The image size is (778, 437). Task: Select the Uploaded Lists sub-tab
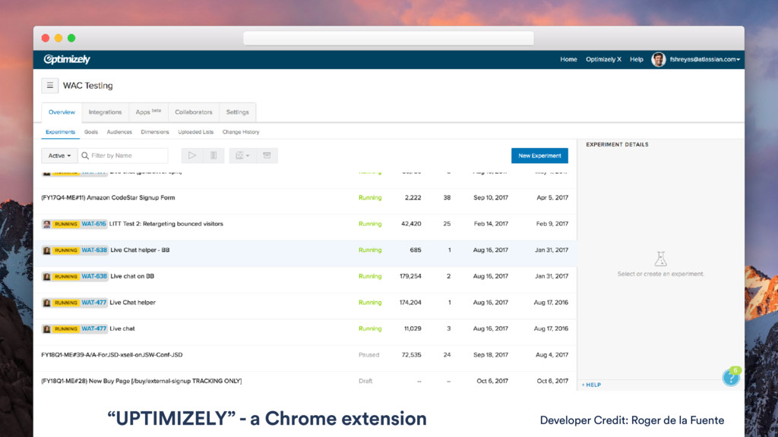(195, 132)
